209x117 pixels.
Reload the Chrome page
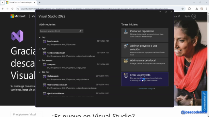point(12,9)
